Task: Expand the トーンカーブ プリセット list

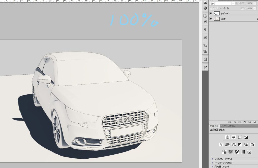Action: pyautogui.click(x=213, y=163)
